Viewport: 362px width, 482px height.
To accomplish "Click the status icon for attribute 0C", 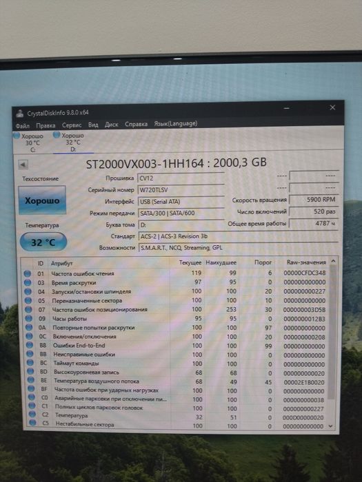I will tap(29, 336).
